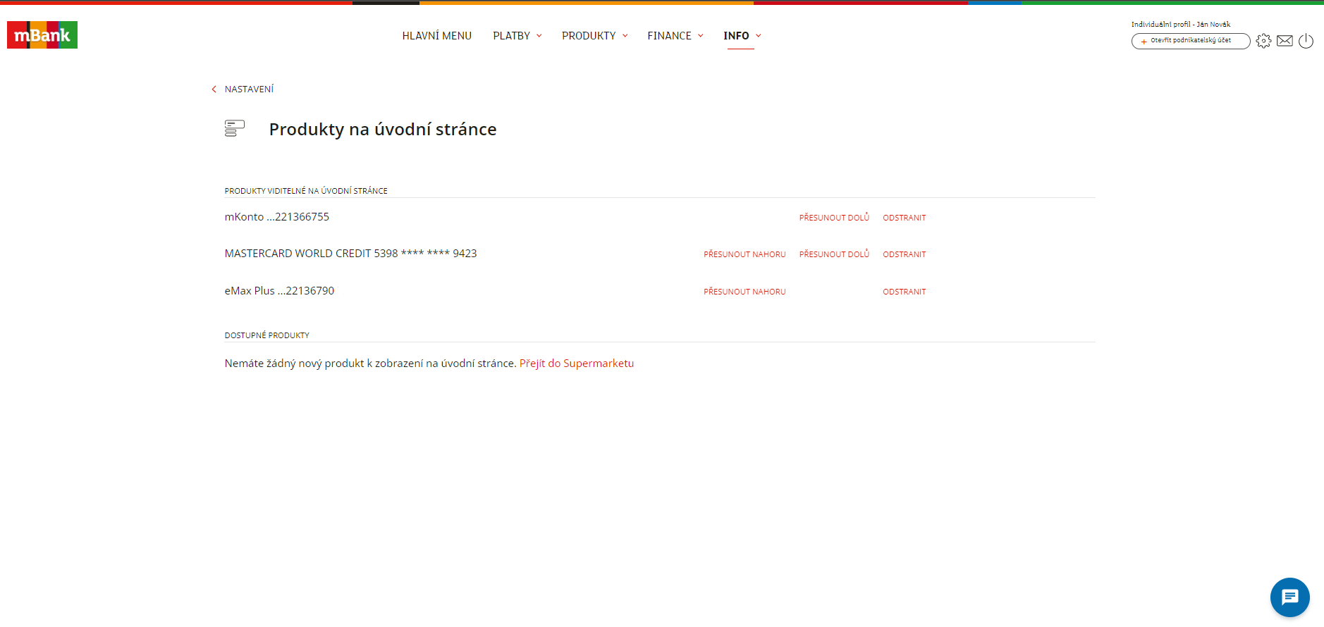This screenshot has height=627, width=1324.
Task: Move Mastercard World Credit down
Action: point(834,254)
